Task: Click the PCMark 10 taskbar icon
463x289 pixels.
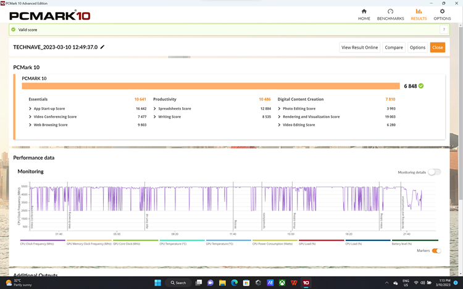Action: pos(306,283)
